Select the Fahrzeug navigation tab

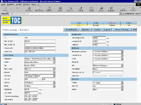(112, 23)
